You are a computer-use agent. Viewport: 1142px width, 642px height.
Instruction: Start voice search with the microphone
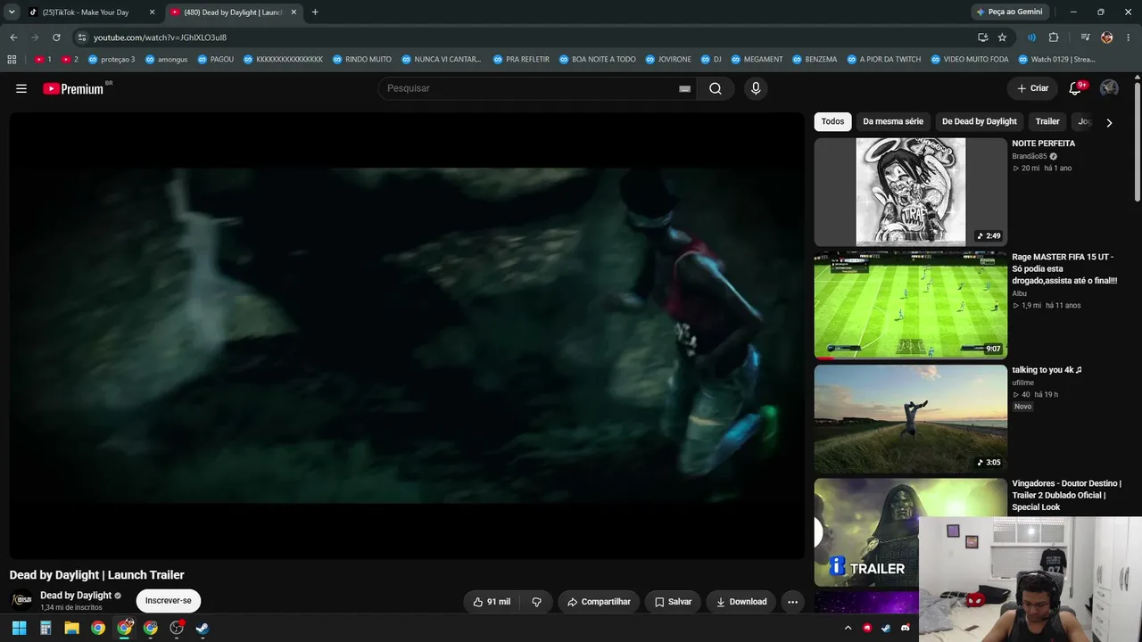[x=756, y=88]
